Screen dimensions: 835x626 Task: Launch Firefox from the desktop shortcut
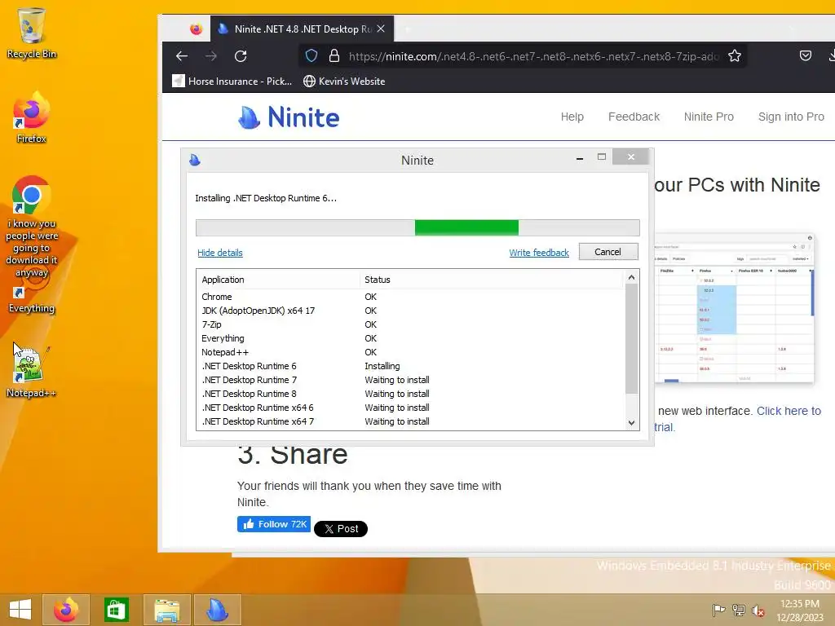(x=32, y=117)
